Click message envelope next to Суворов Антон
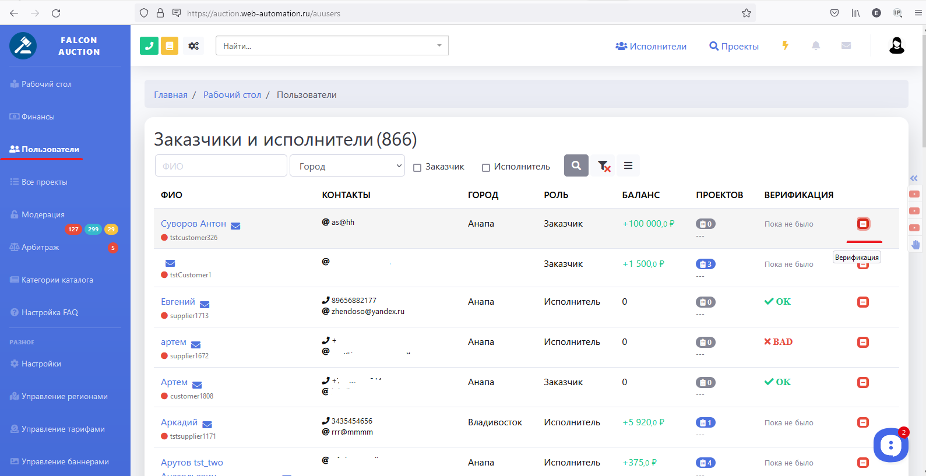This screenshot has height=476, width=926. point(235,225)
